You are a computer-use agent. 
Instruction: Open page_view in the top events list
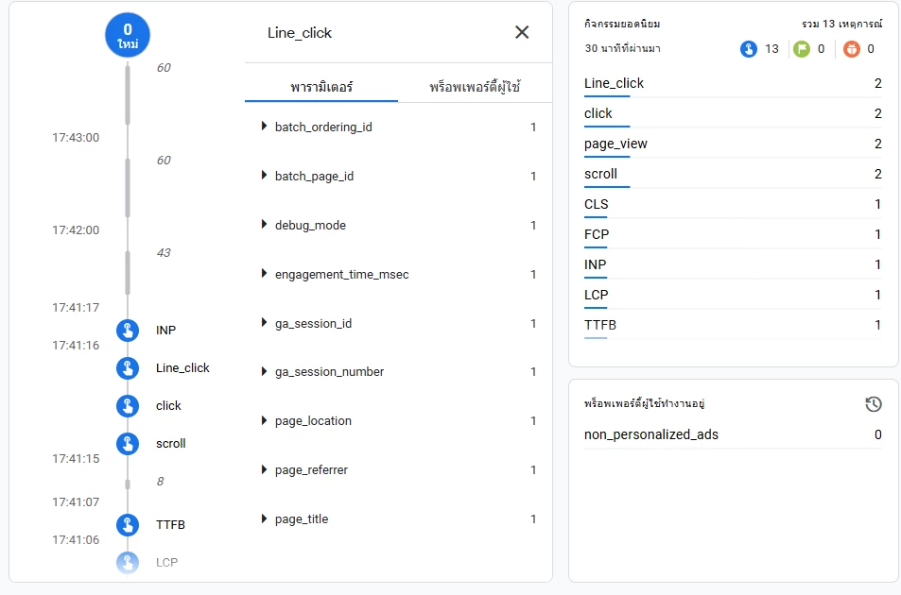[x=616, y=144]
